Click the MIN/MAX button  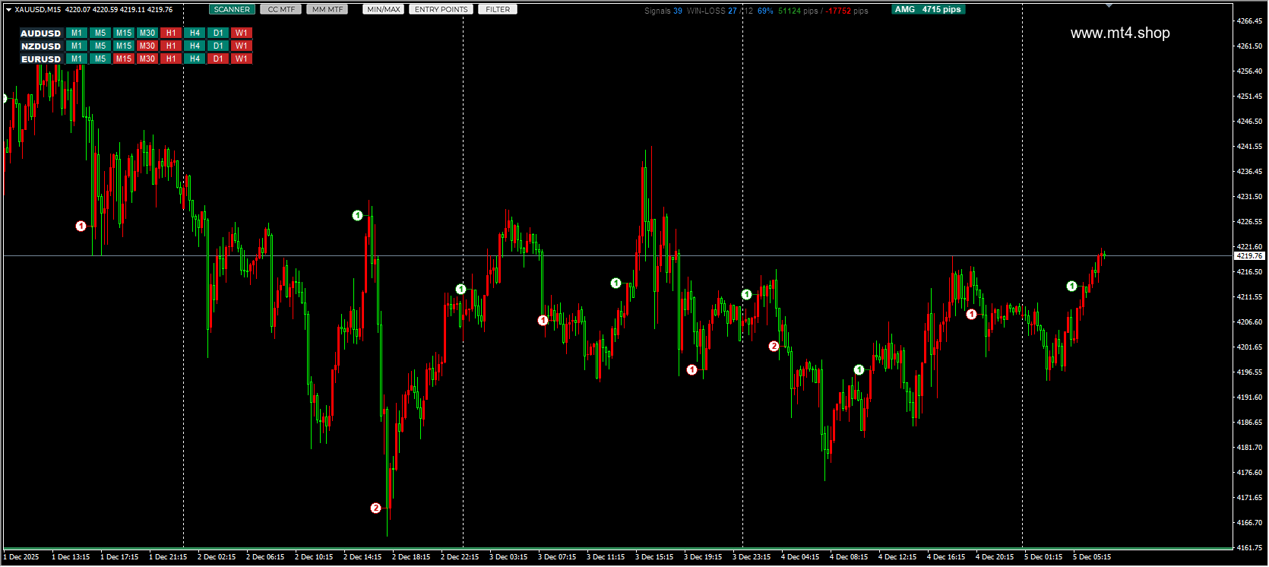click(x=383, y=9)
